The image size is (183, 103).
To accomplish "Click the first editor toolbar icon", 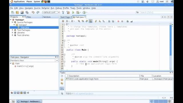I will coord(63,21).
